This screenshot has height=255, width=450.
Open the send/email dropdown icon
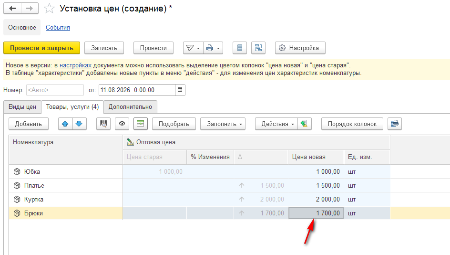(x=193, y=48)
